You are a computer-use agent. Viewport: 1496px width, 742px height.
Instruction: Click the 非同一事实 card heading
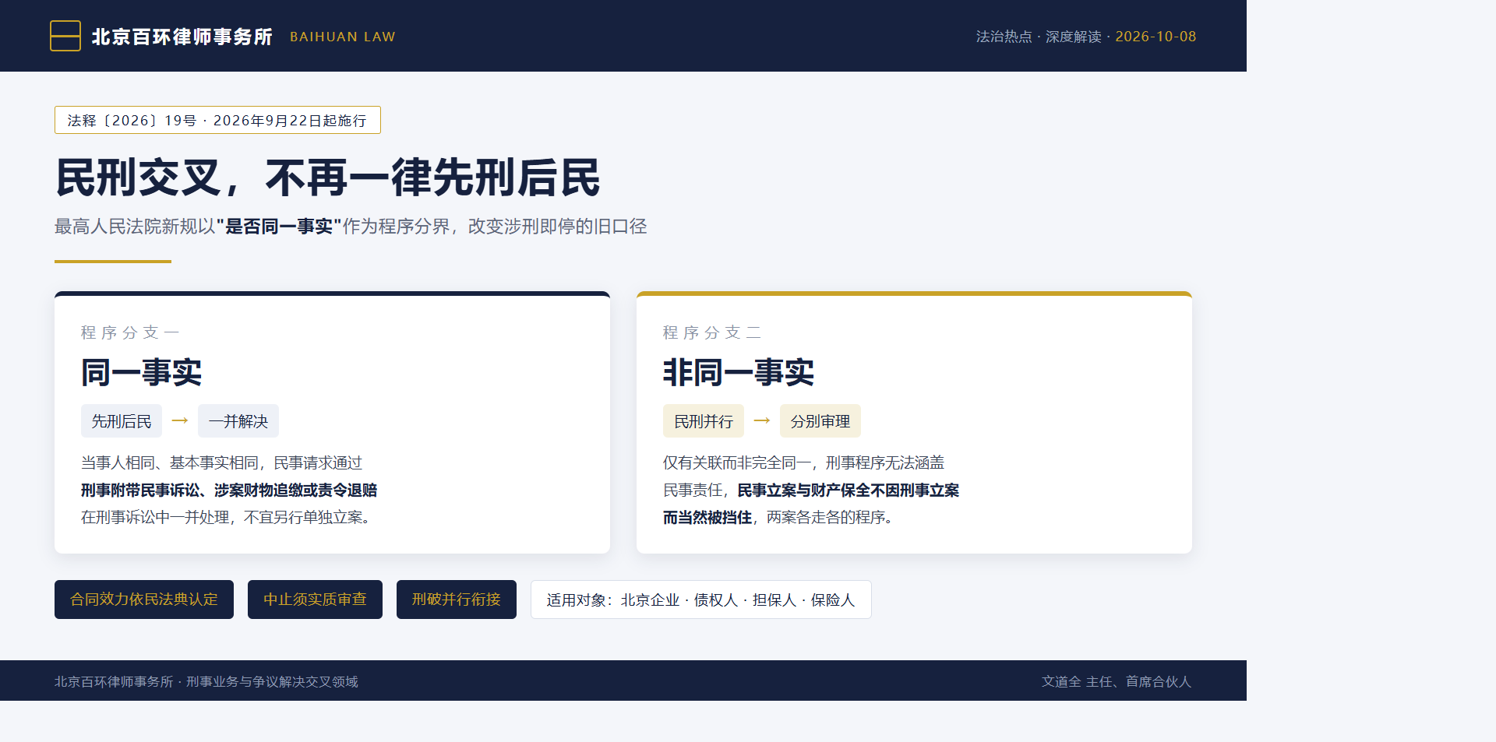pos(739,372)
